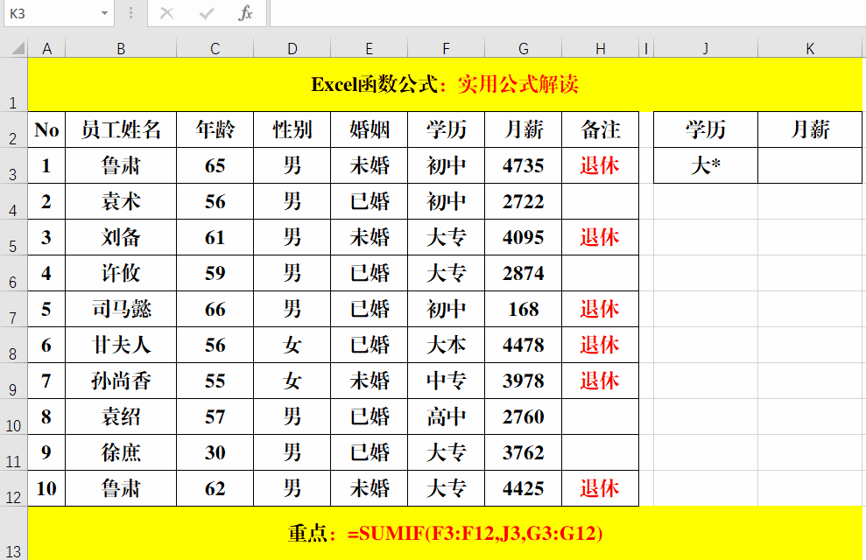Select row 1 header
Screen dimensions: 866x560
pyautogui.click(x=13, y=84)
